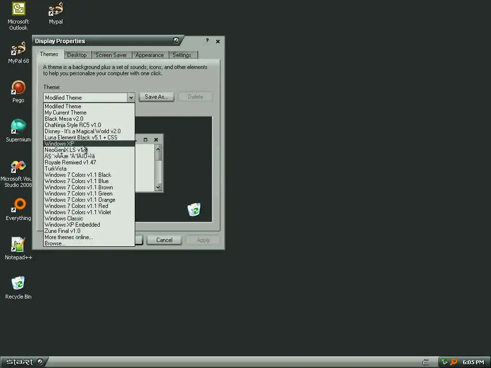Pick Windows 7 Colors v1.1 Violet
The height and width of the screenshot is (368, 491).
coord(89,212)
